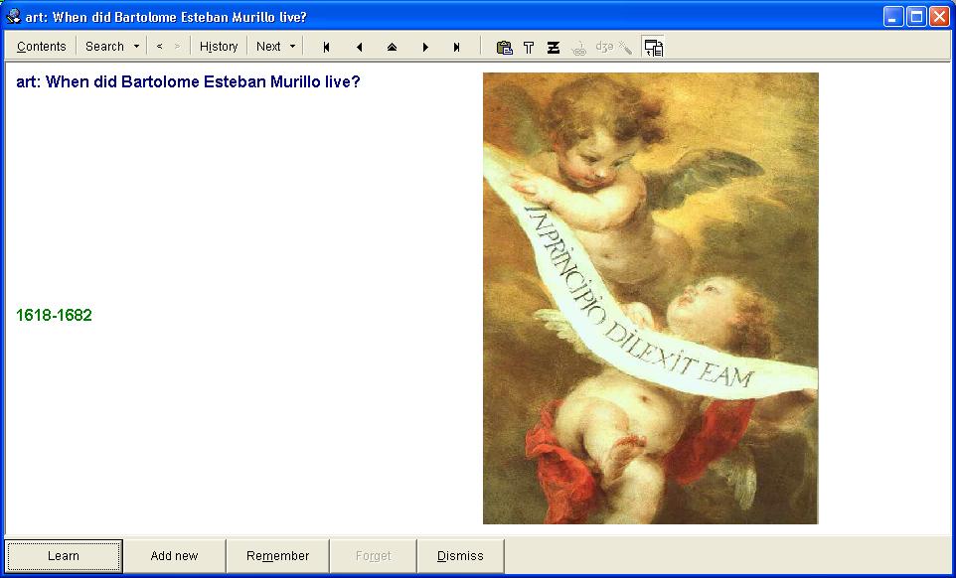The width and height of the screenshot is (956, 578).
Task: Click the Dismiss button
Action: coord(460,556)
